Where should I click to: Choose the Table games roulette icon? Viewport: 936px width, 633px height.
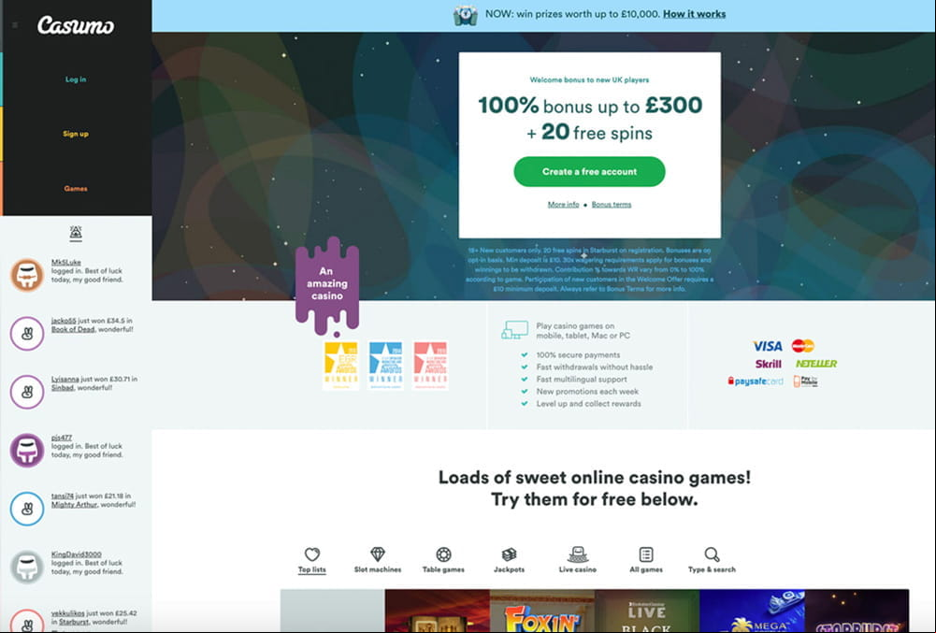click(x=443, y=554)
